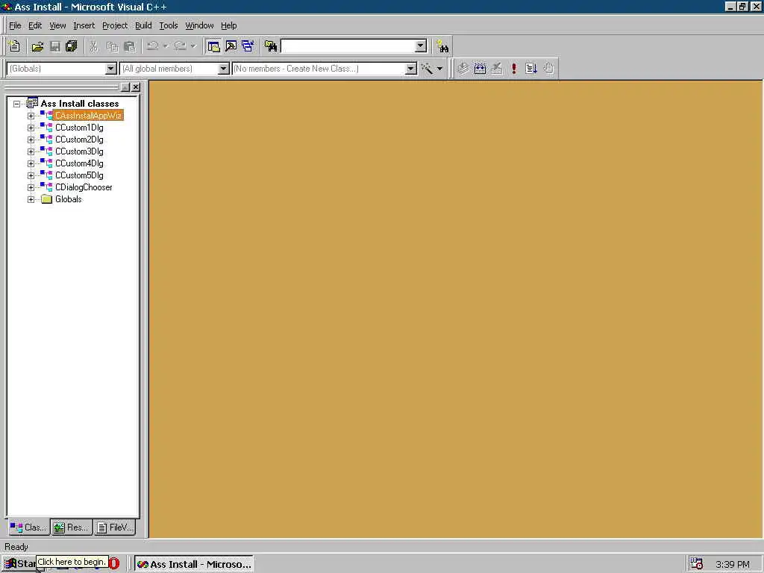Click the Copy icon in toolbar
Viewport: 764px width, 573px height.
(x=112, y=46)
